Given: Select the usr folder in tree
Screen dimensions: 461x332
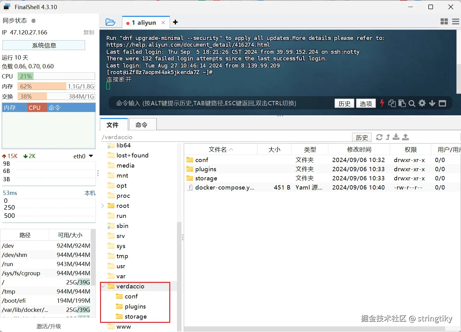Looking at the screenshot, I should click(121, 266).
